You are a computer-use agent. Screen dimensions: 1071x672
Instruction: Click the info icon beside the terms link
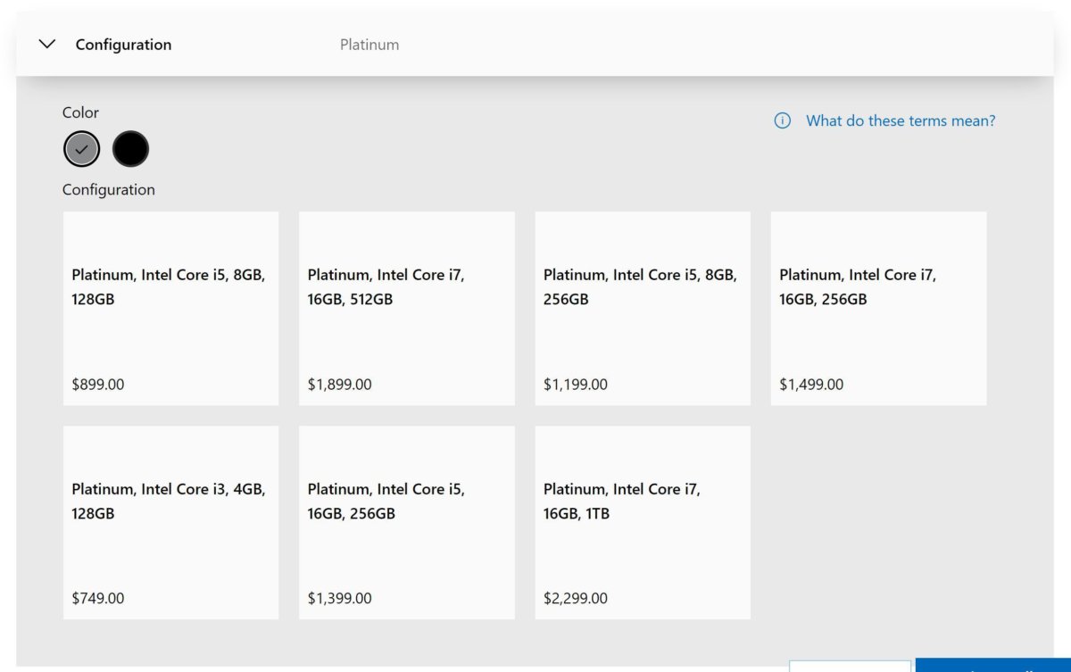pos(783,120)
